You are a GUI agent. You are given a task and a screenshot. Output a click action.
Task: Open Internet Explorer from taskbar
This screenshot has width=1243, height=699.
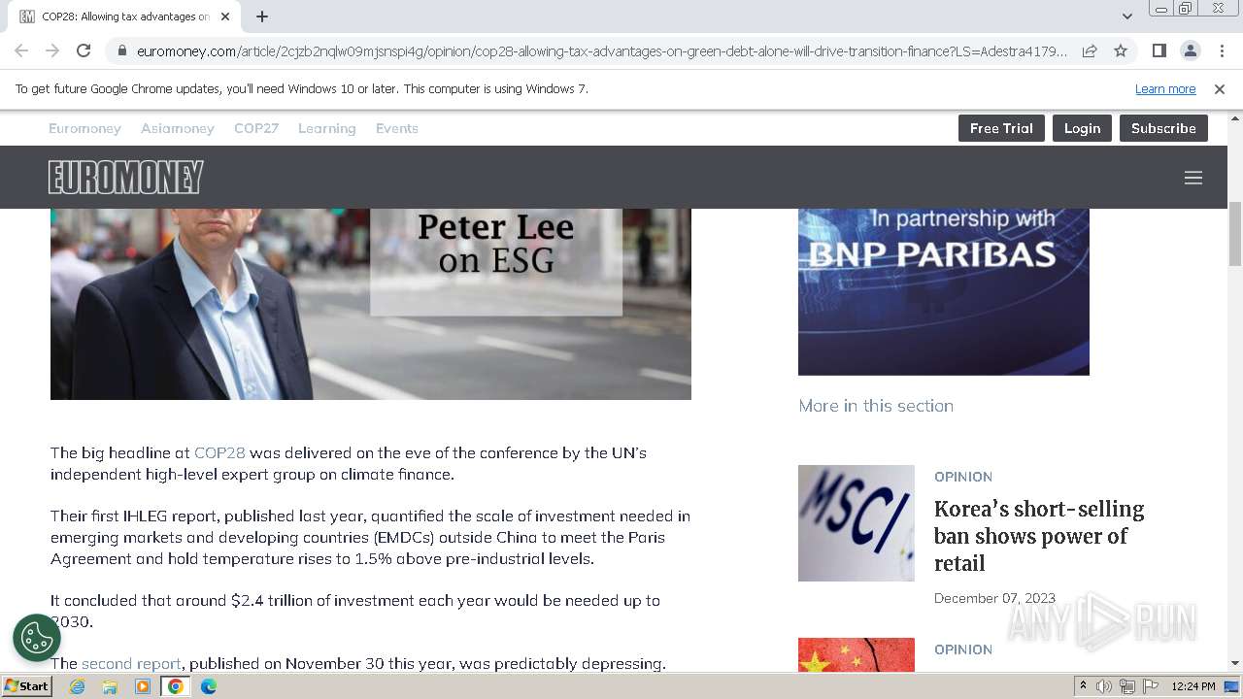click(x=77, y=686)
